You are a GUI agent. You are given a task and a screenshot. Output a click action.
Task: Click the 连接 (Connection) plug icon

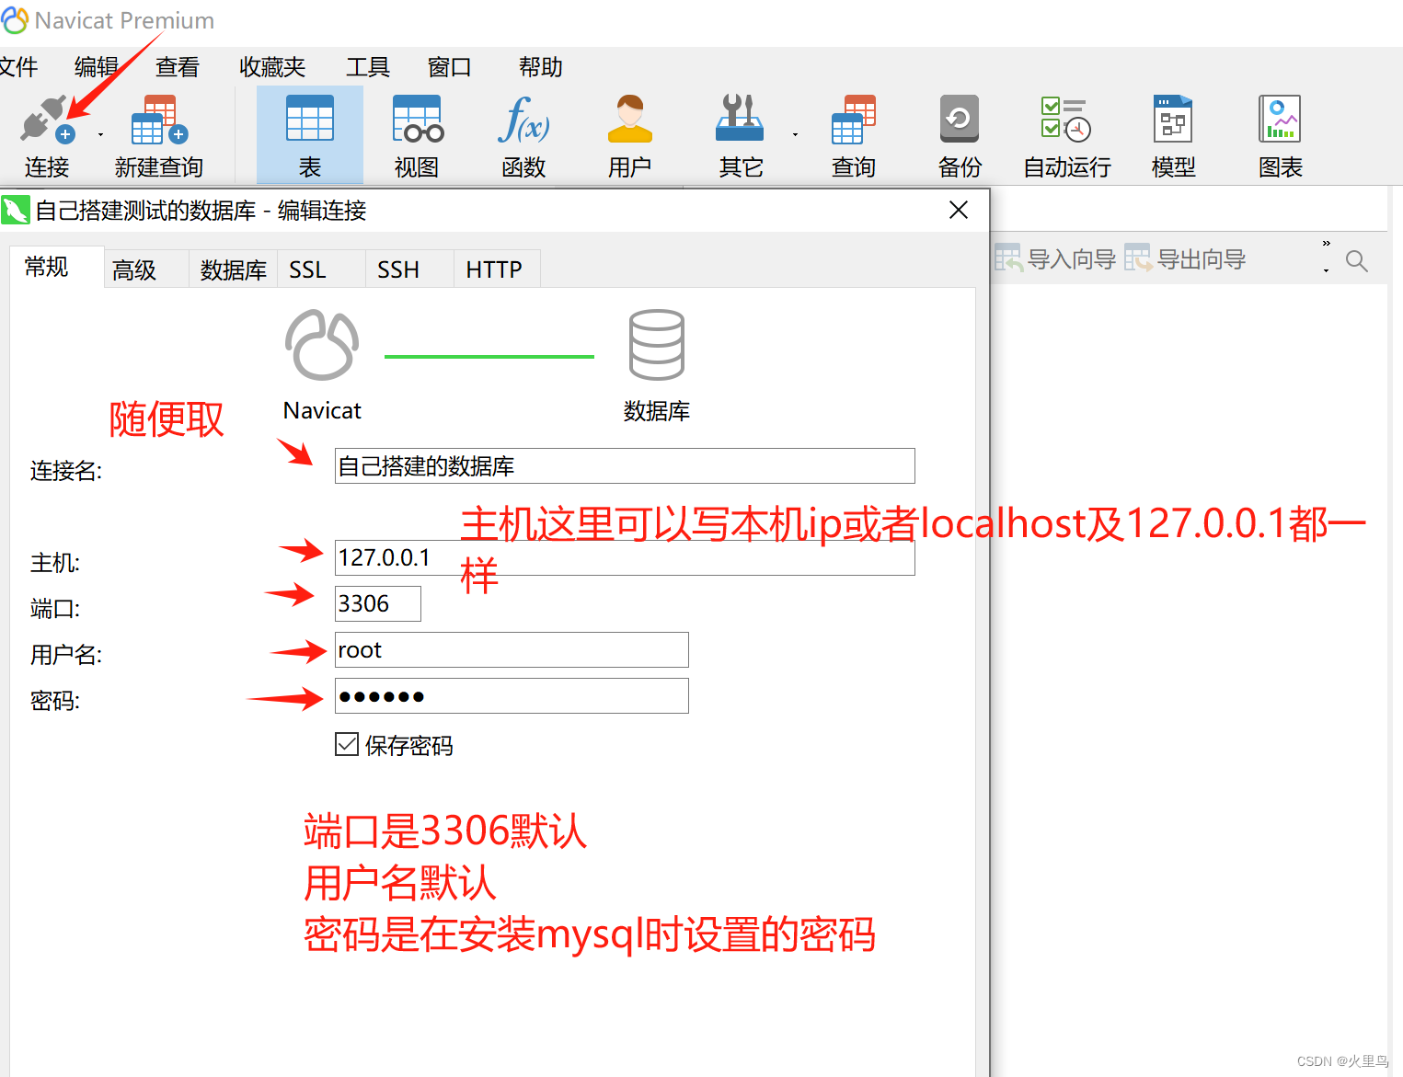click(47, 120)
